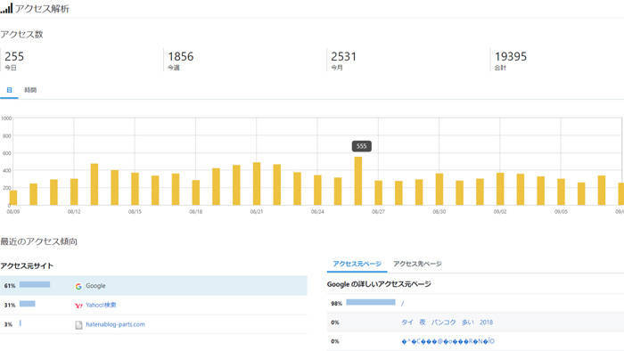Click the 09/05 x-axis date label
The image size is (624, 351).
pos(561,212)
